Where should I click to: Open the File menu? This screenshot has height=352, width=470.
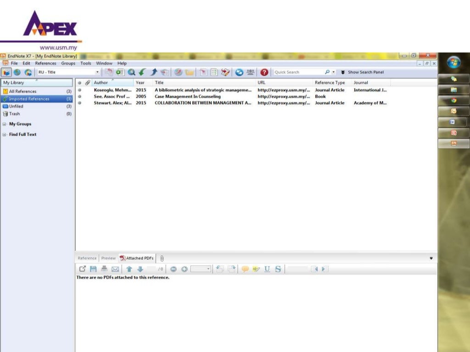(x=14, y=63)
